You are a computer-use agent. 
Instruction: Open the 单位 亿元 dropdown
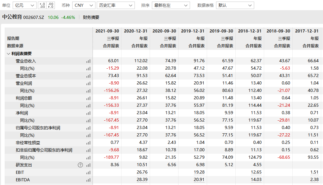24,5
